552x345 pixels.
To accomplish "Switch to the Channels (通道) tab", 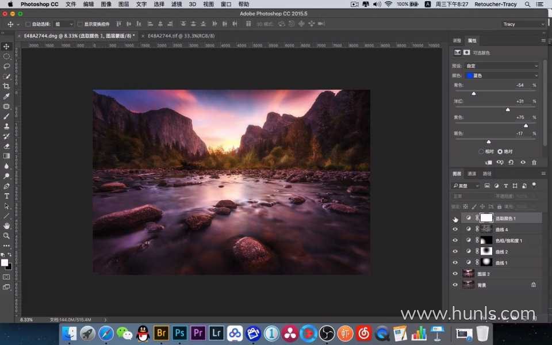I will point(471,174).
